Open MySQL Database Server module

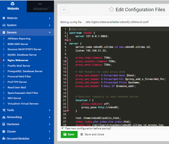point(22,55)
